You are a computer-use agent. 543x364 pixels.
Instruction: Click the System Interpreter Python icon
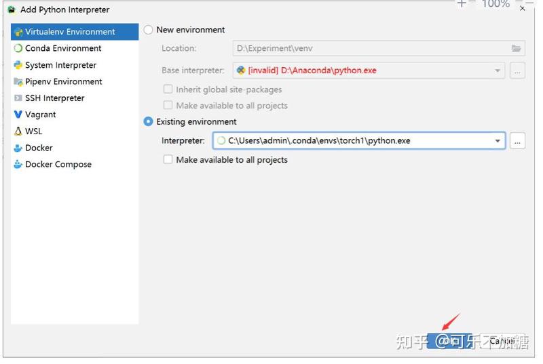click(18, 65)
